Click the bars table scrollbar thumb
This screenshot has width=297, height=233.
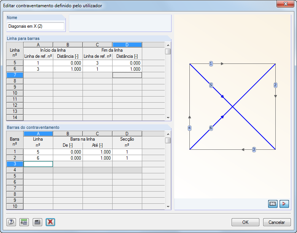tap(168, 140)
